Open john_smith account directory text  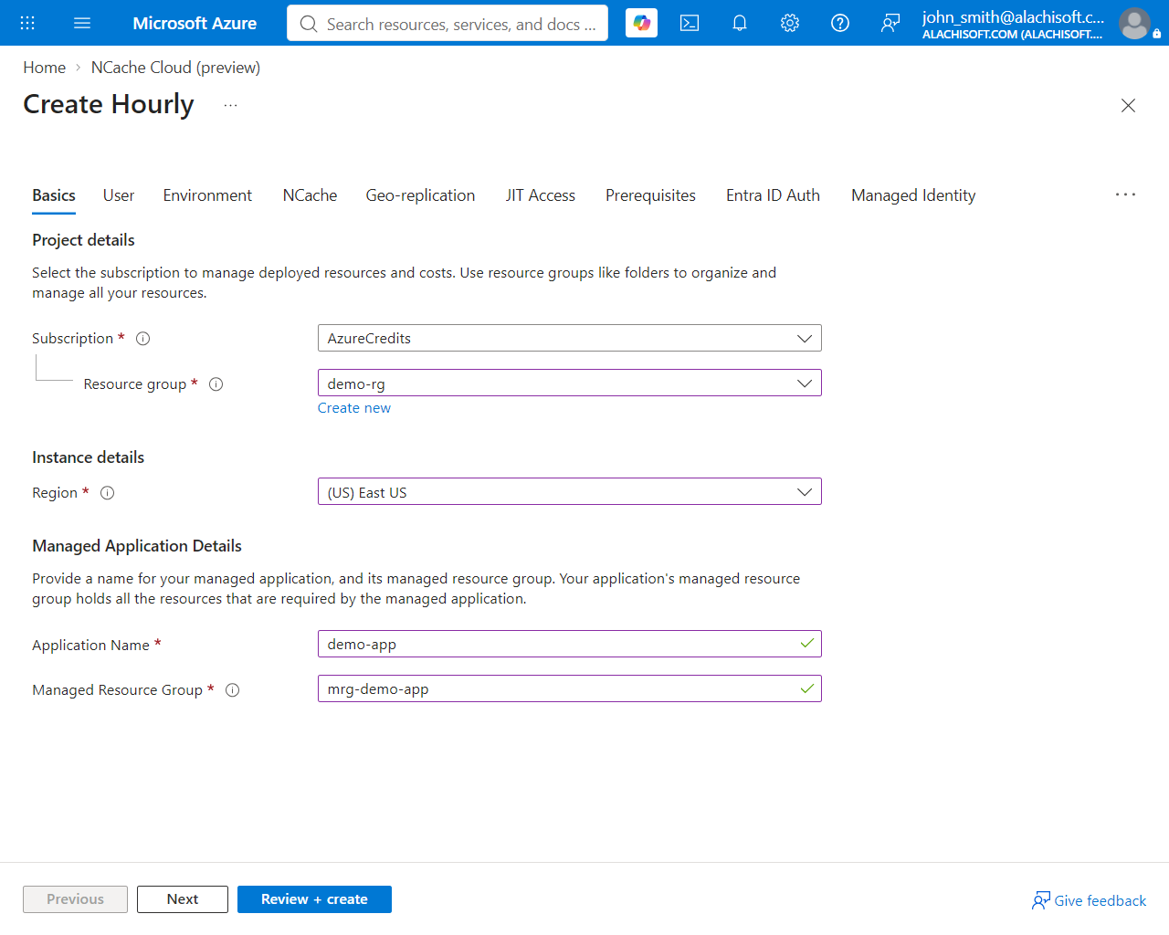[x=1013, y=24]
